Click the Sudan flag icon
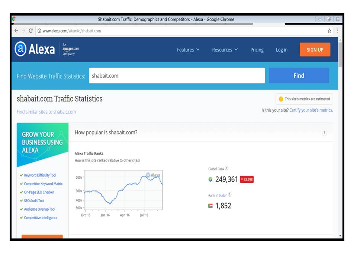 point(210,206)
